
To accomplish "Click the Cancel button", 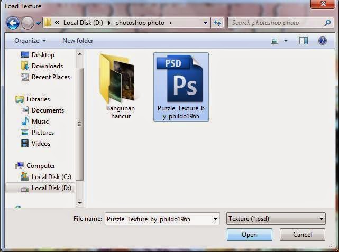I will click(303, 235).
